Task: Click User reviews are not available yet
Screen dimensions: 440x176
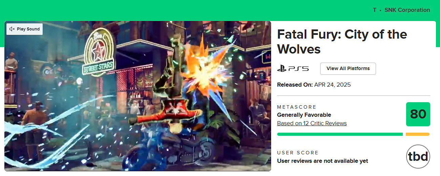Action: click(322, 161)
